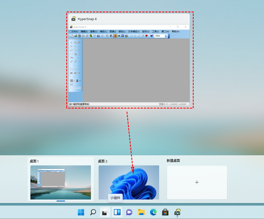
Task: Select hollow Ellipse shape tool
Action: pyautogui.click(x=79, y=69)
